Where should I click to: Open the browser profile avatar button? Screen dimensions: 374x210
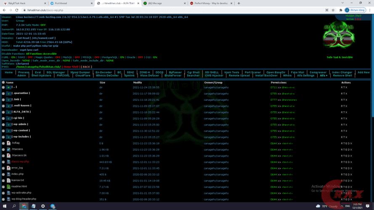point(355,10)
